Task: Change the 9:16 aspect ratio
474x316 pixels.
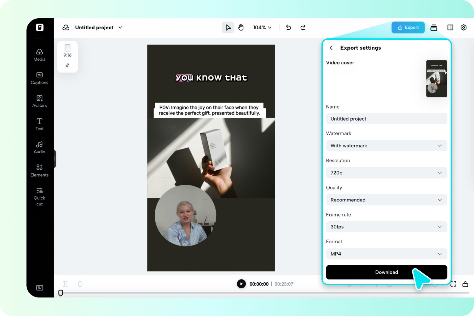Action: click(x=67, y=51)
